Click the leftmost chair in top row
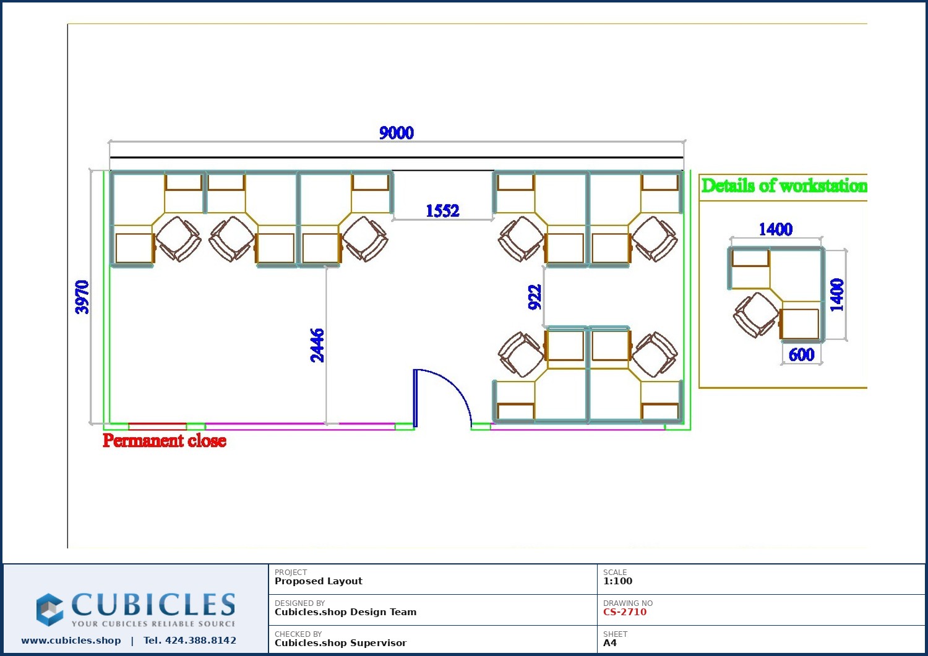This screenshot has height=656, width=928. (178, 239)
